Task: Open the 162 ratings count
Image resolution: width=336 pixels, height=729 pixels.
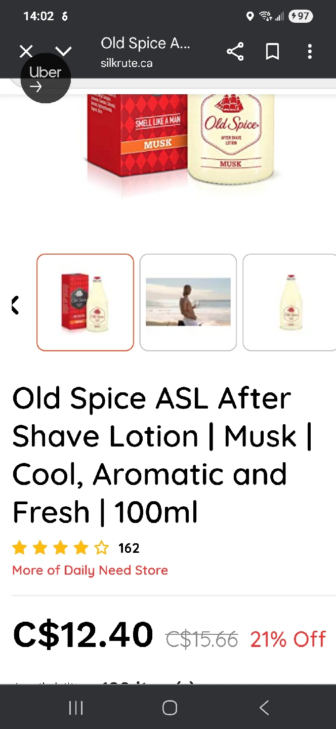Action: [129, 548]
